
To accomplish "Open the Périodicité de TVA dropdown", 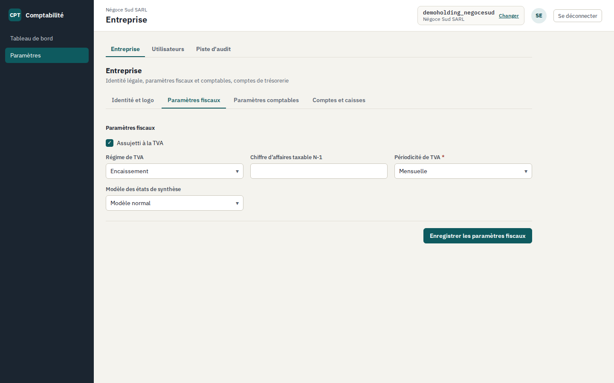I will (463, 171).
